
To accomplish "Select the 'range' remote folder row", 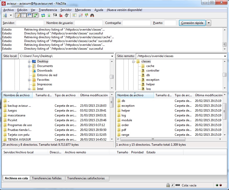I will tap(170, 135).
